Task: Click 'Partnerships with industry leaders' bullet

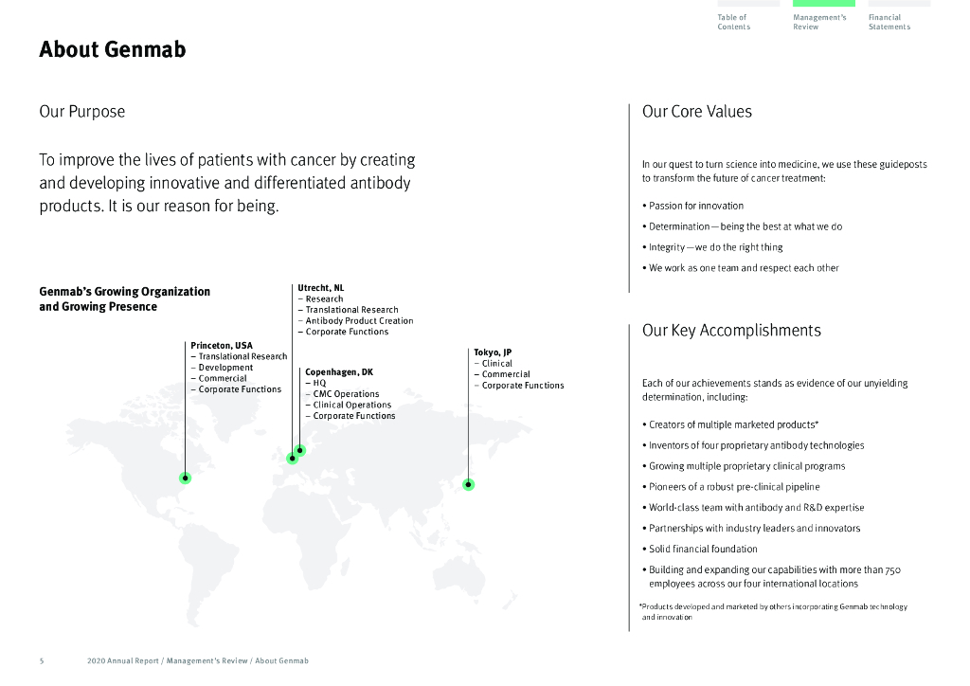Action: coord(751,529)
